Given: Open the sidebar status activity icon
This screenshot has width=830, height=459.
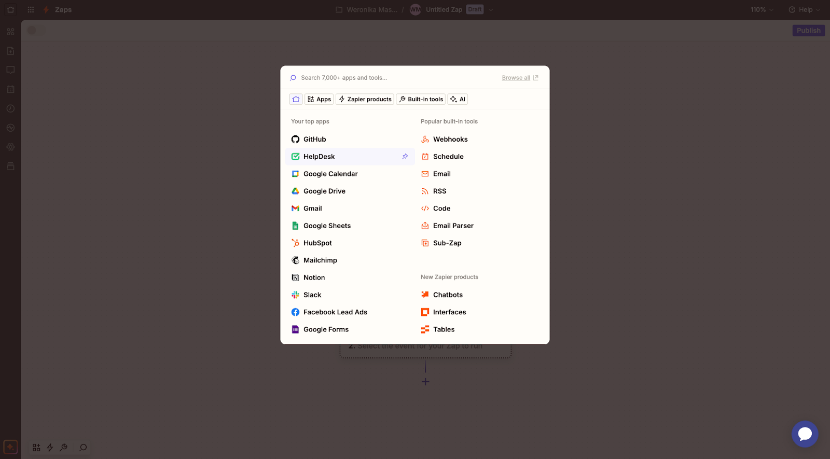Looking at the screenshot, I should [10, 128].
